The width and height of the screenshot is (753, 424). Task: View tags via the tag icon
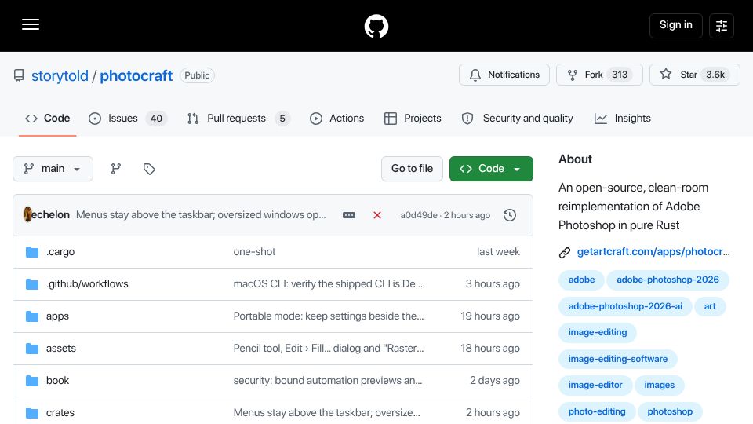click(x=149, y=169)
